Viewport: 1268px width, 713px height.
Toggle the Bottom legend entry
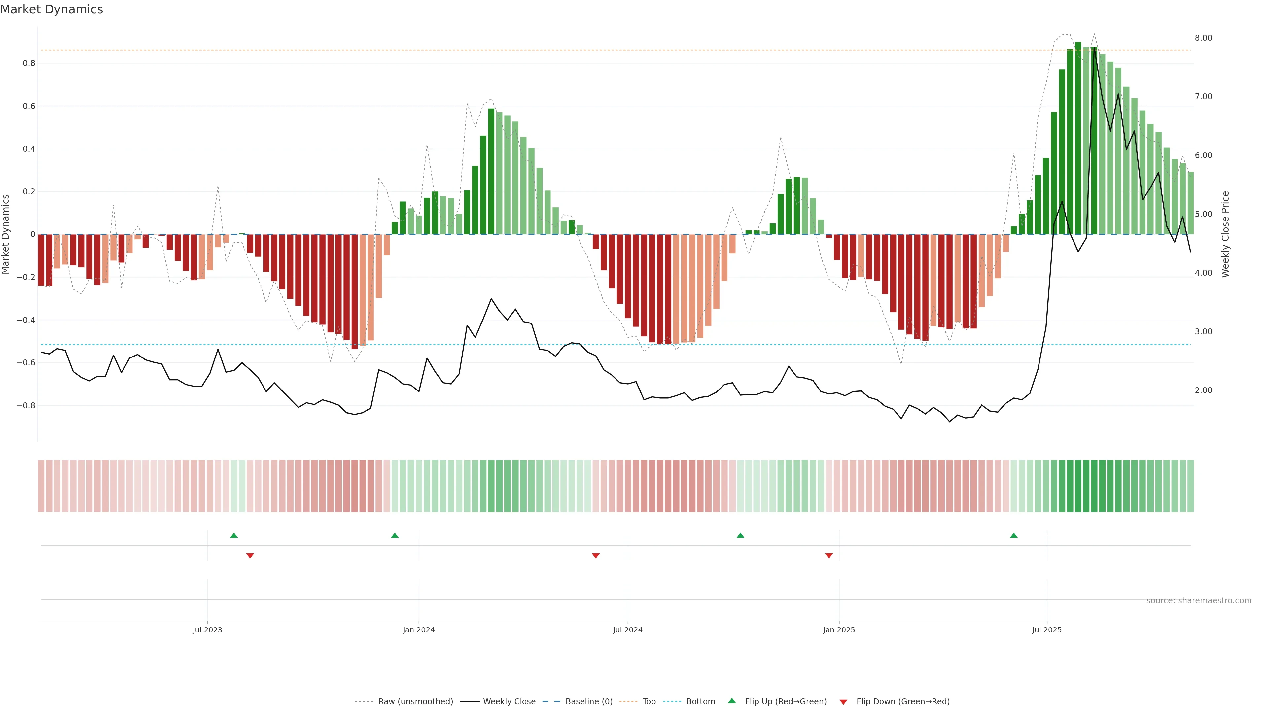click(x=700, y=701)
